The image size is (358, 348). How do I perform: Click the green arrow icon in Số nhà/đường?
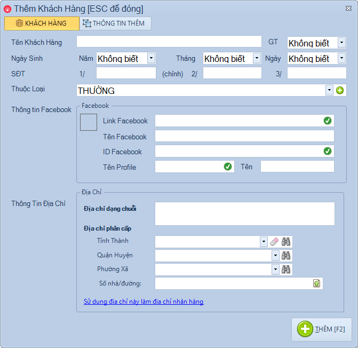coord(316,283)
